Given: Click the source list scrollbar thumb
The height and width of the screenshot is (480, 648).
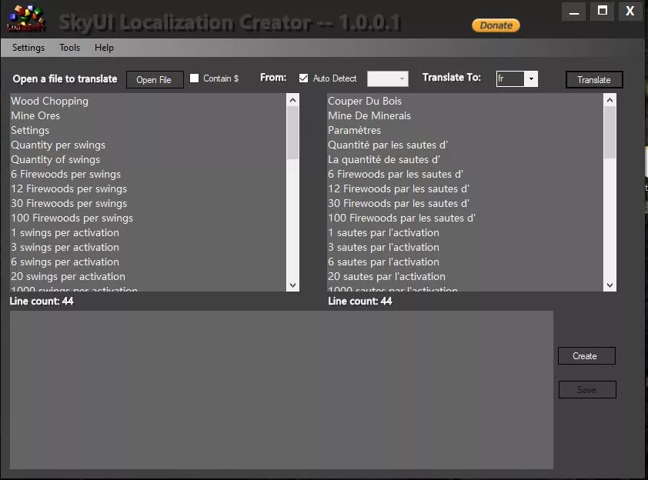Looking at the screenshot, I should pyautogui.click(x=292, y=133).
